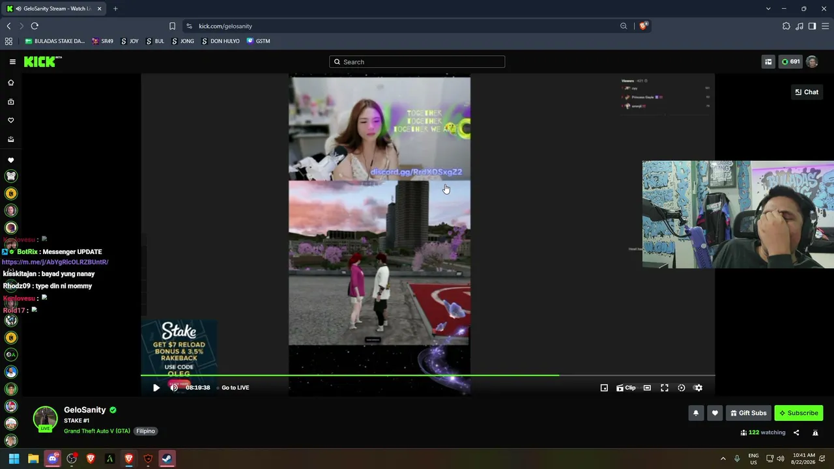Open the browser apps grid button
Image resolution: width=834 pixels, height=469 pixels.
[x=8, y=41]
